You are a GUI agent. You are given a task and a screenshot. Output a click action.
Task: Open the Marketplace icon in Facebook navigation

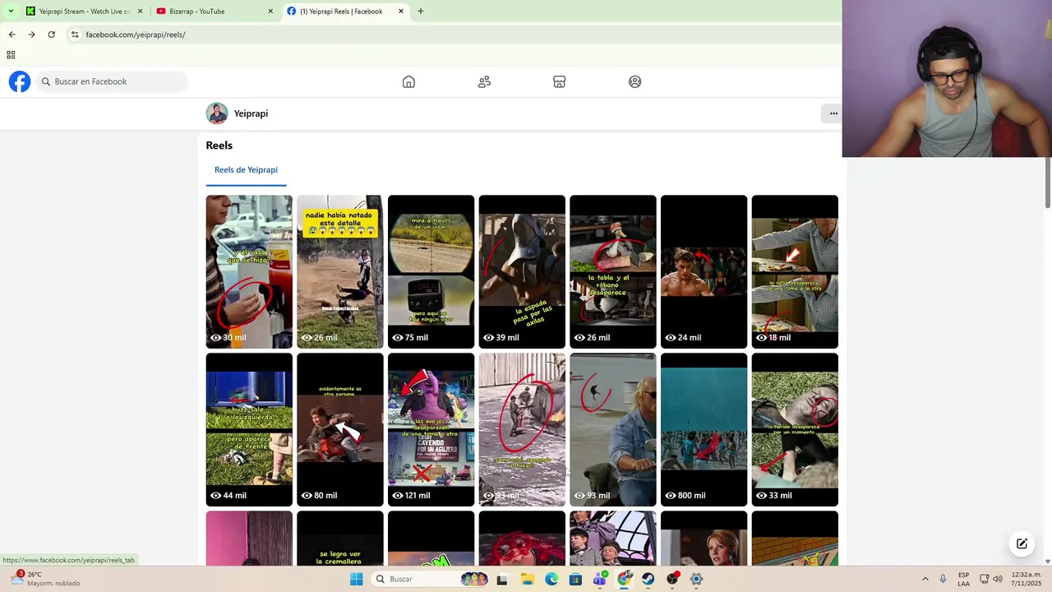[560, 81]
